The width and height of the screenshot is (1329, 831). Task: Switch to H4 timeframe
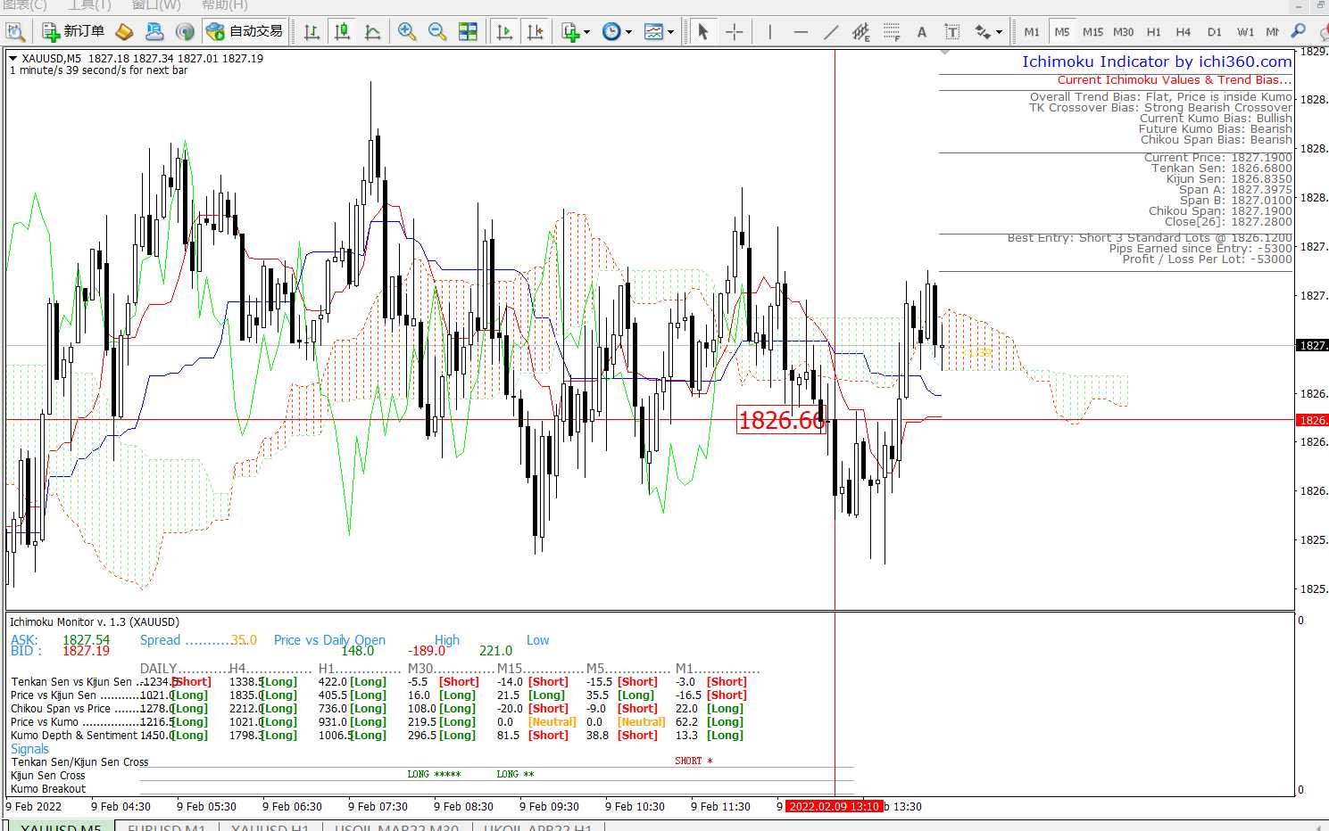point(1184,32)
